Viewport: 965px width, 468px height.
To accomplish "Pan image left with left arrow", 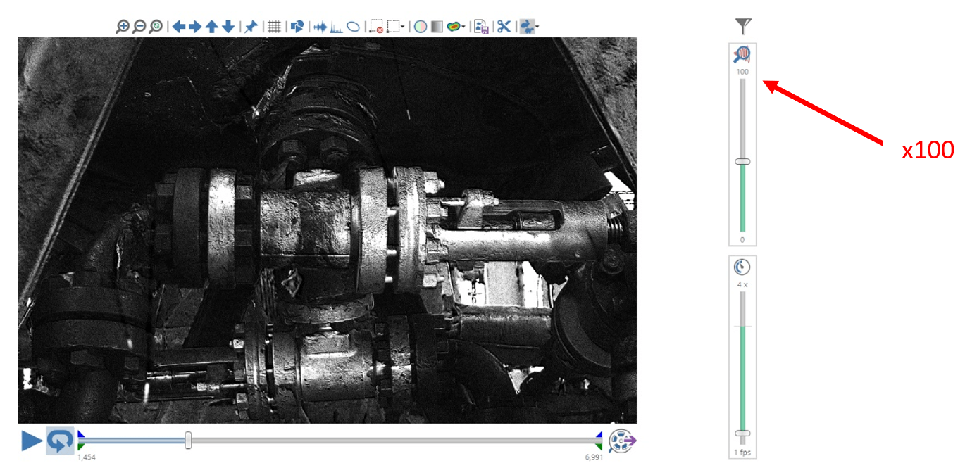I will tap(179, 27).
